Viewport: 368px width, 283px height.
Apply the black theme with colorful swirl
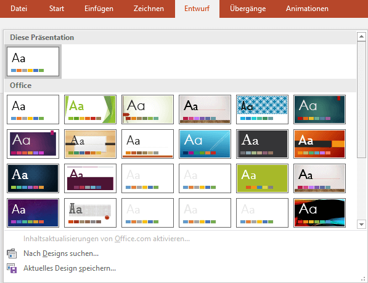tap(319, 213)
